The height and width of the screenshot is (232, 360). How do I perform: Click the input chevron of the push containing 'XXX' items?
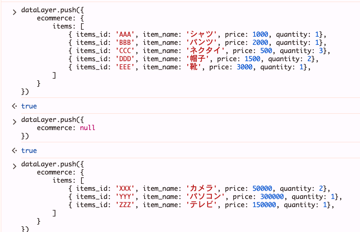pos(15,166)
